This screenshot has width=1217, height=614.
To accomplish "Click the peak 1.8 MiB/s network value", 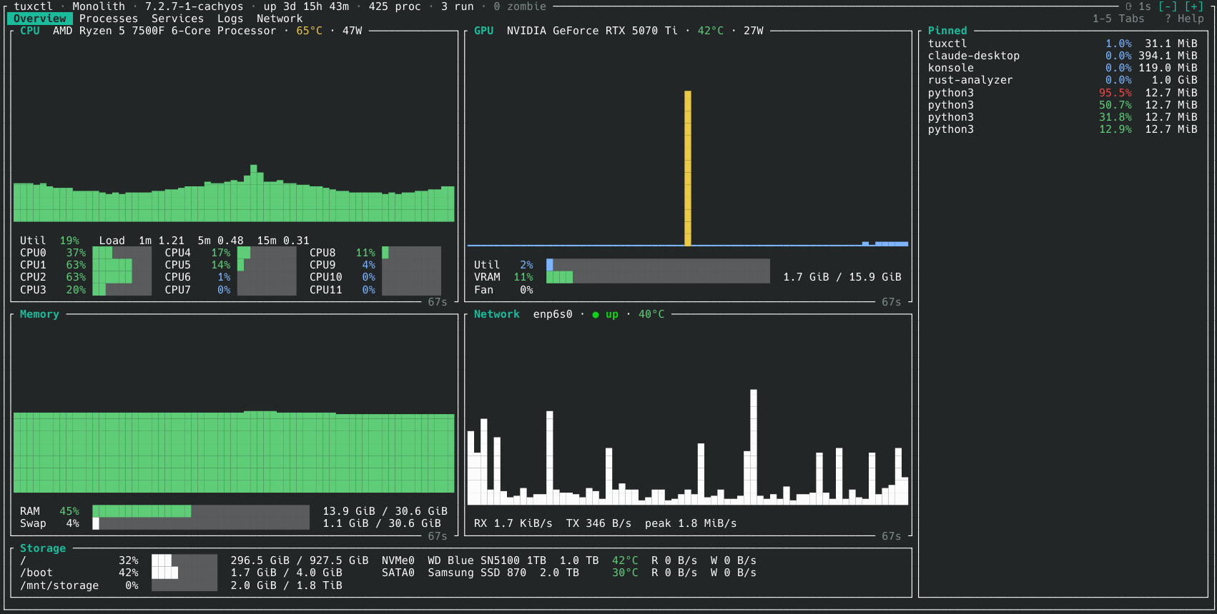I will tap(691, 523).
